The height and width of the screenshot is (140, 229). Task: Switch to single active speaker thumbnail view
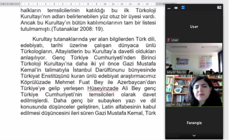click(x=176, y=7)
